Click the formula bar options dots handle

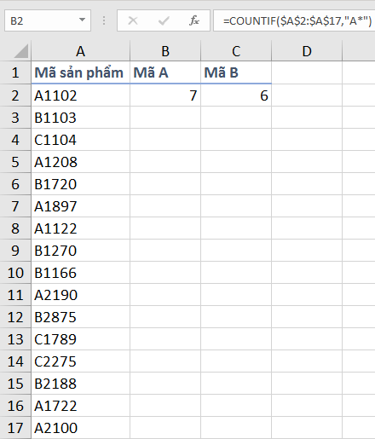(104, 20)
